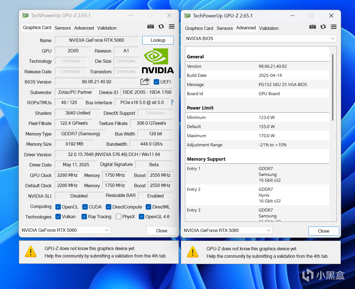Enable the PhysX checkbox

pyautogui.click(x=119, y=217)
